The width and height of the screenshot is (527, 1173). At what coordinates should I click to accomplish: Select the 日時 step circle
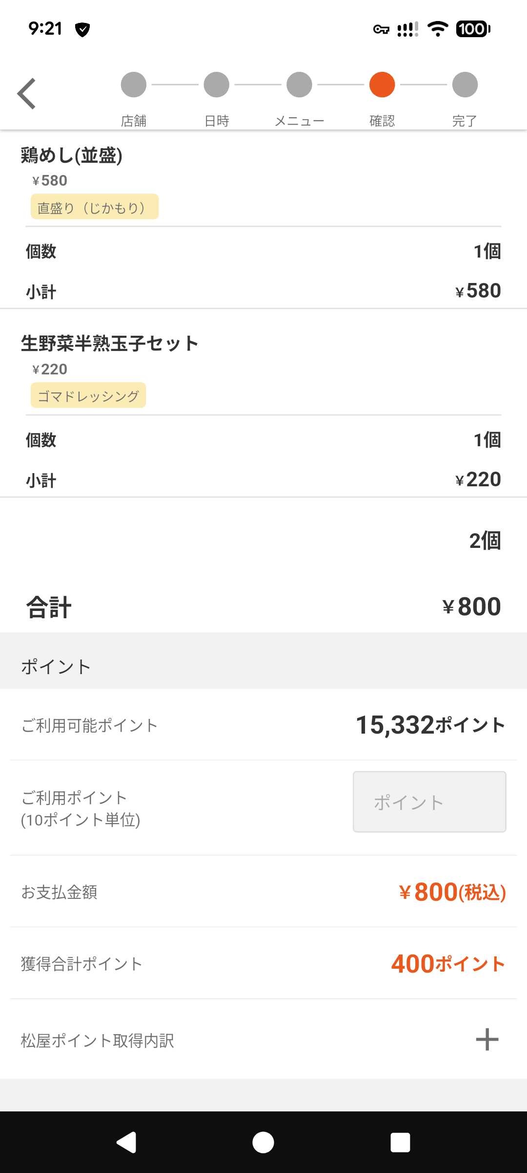(x=217, y=85)
